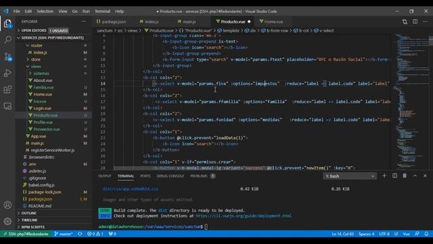
Task: Open the Explorer view in activity bar
Action: tap(7, 24)
